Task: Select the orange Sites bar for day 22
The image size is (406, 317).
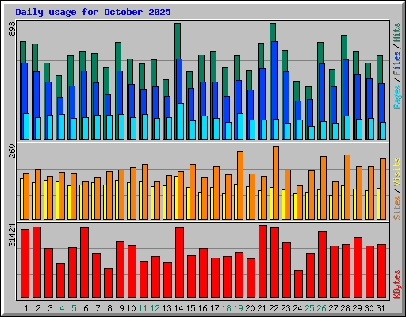Action: click(x=276, y=183)
